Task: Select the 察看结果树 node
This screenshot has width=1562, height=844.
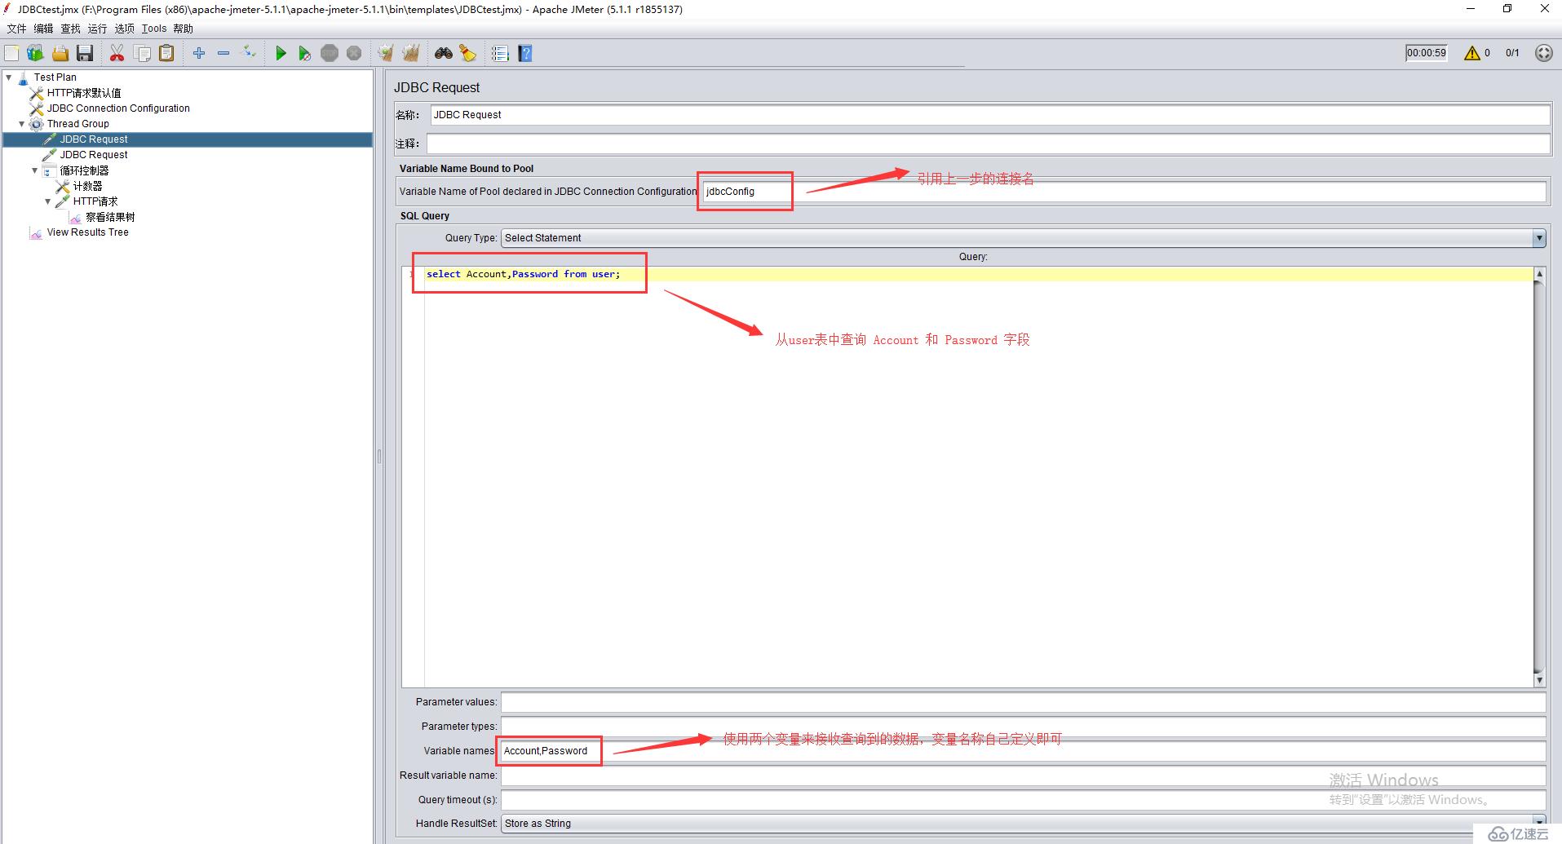Action: point(110,217)
